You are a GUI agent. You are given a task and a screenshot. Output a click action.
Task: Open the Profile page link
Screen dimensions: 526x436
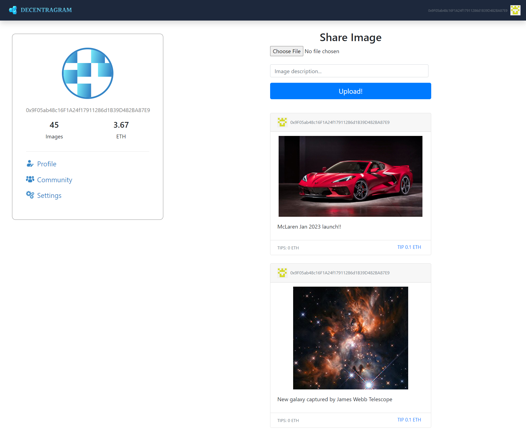click(x=47, y=164)
